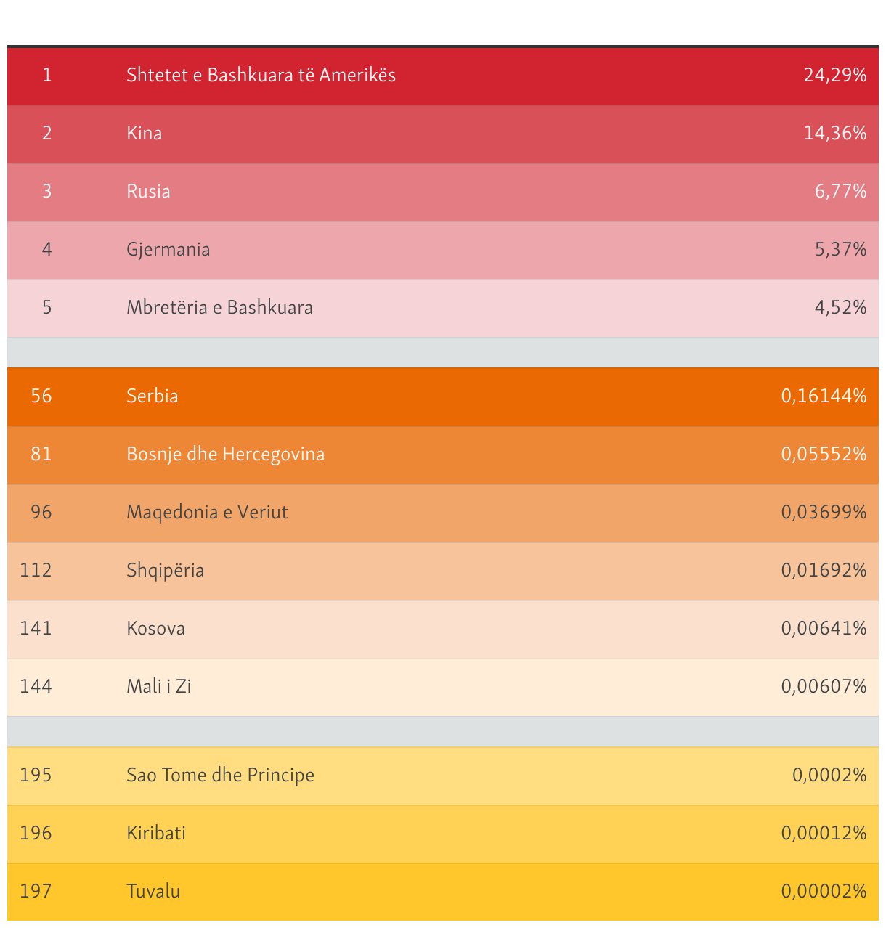Screen dimensions: 886x928
Task: Click the 24,29% percentage value
Action: coord(834,75)
